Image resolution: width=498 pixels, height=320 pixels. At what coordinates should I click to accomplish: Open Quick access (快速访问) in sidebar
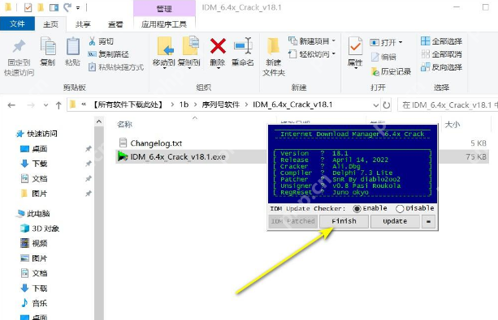(x=37, y=134)
